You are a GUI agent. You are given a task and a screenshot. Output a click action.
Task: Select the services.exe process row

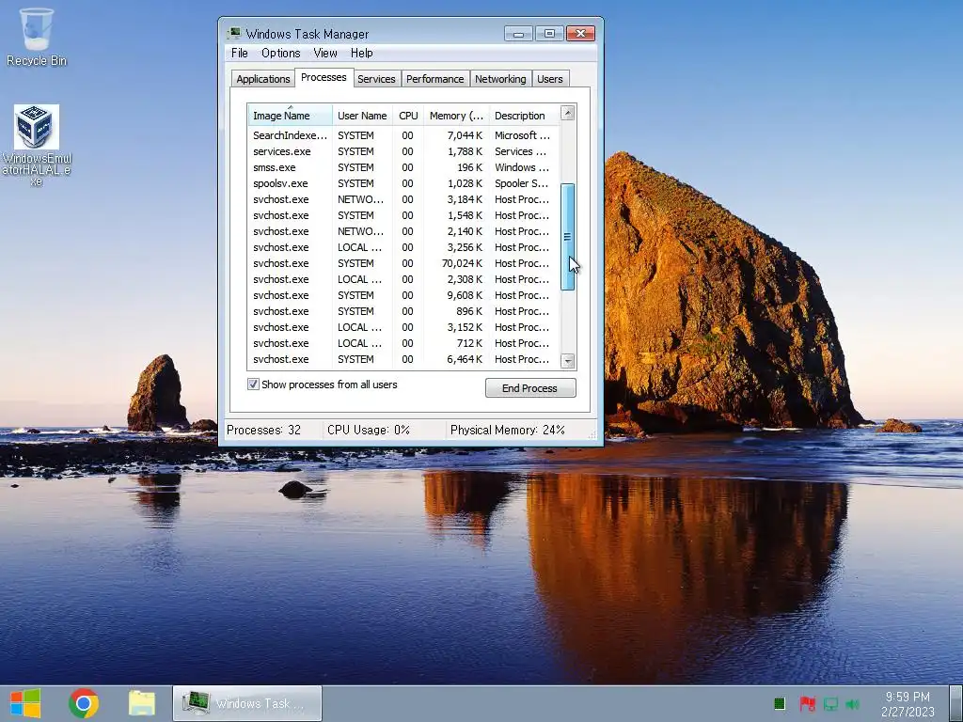point(403,151)
